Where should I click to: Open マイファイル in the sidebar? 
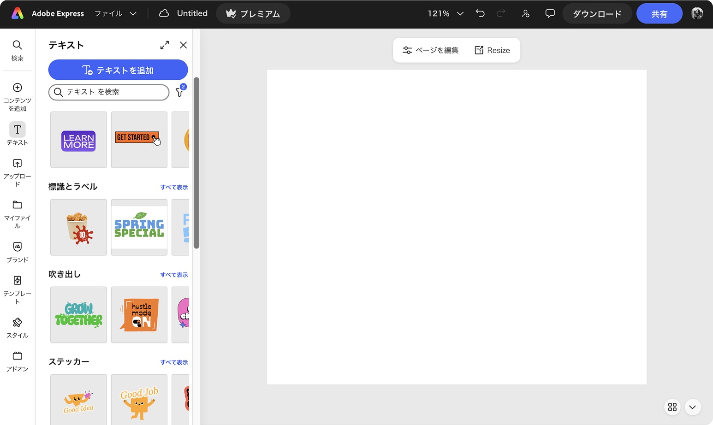[x=18, y=214]
